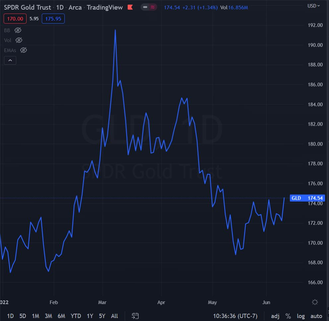This screenshot has width=329, height=321.
Task: Click the 1D interval label in title
Action: click(x=60, y=7)
